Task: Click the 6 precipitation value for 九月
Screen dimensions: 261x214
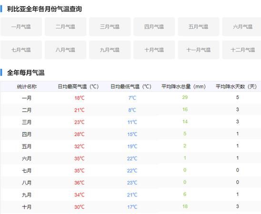Action: [185, 194]
